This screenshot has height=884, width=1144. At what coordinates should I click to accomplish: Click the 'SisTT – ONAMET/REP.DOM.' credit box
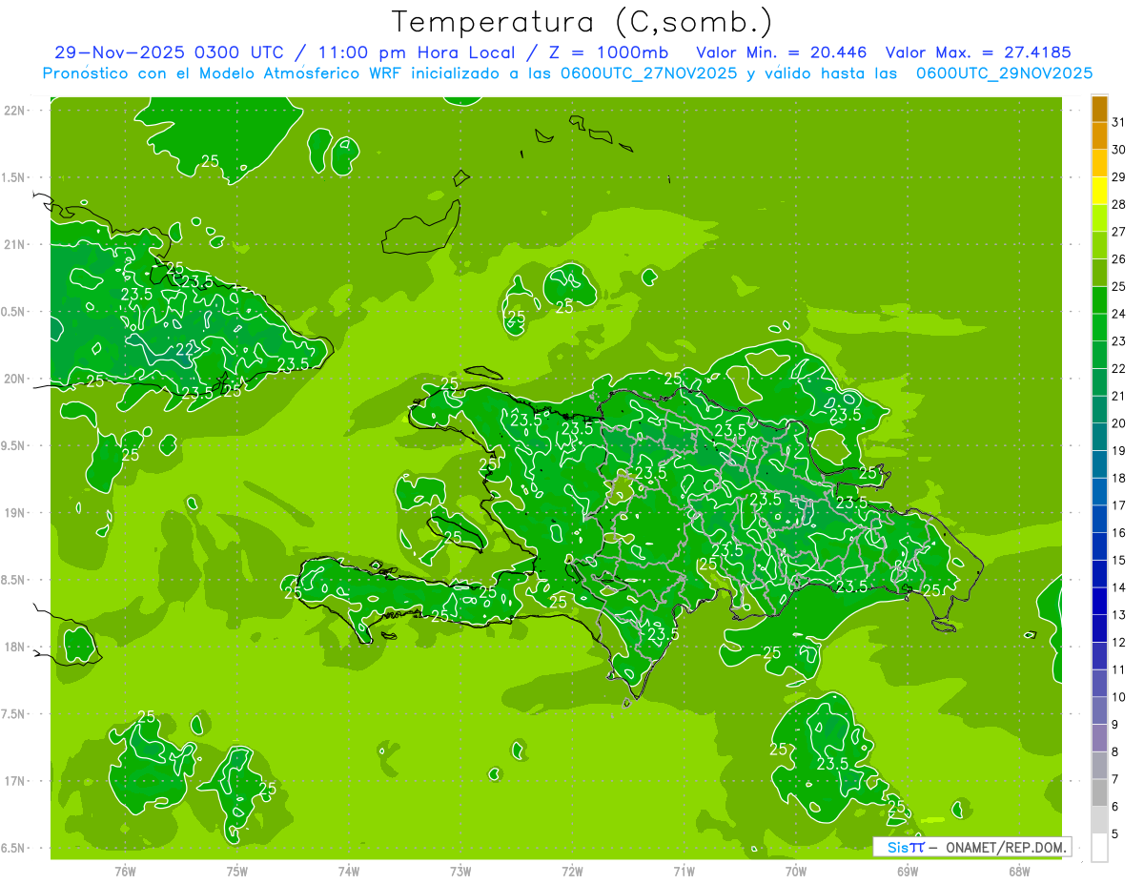[x=971, y=847]
